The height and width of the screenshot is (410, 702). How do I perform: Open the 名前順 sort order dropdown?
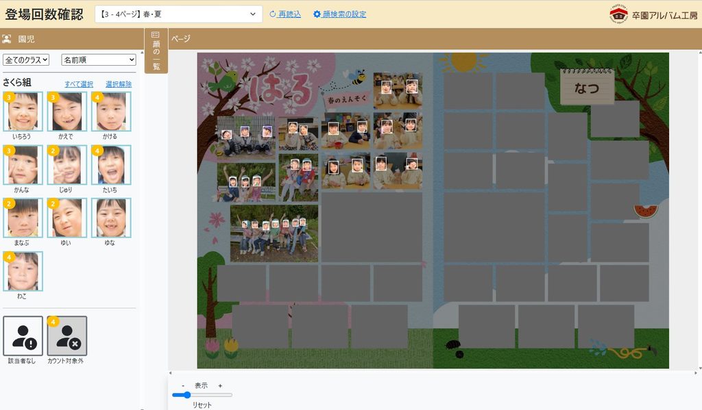(99, 60)
